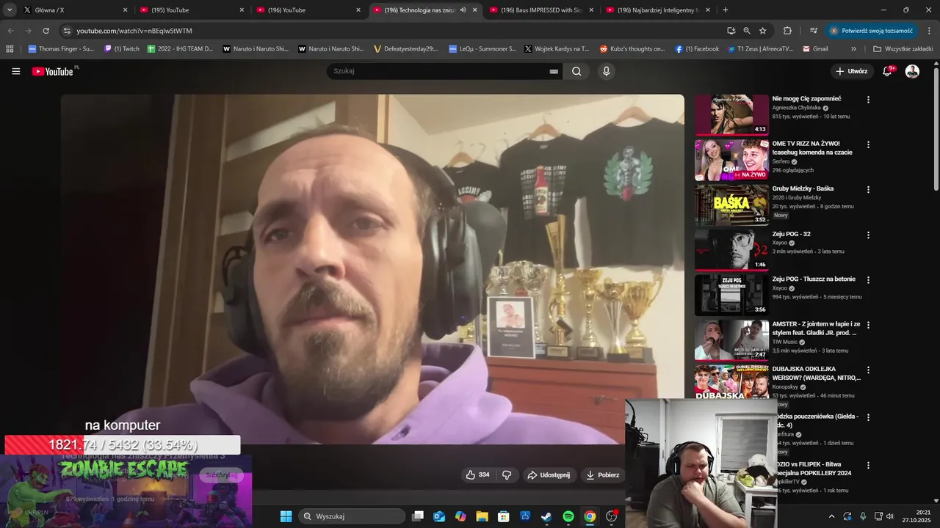Click the Windows Wyszukaj taskbar search box
Viewport: 940px width, 528px height.
(352, 516)
